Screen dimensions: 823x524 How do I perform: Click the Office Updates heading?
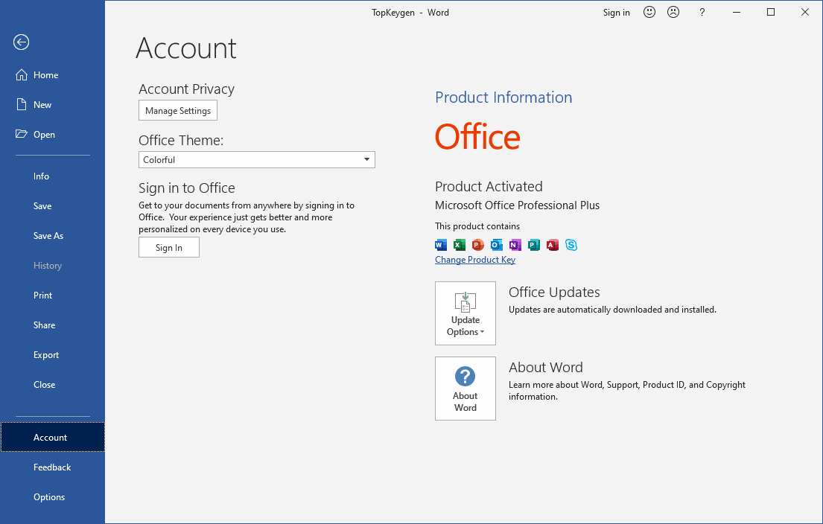[553, 293]
